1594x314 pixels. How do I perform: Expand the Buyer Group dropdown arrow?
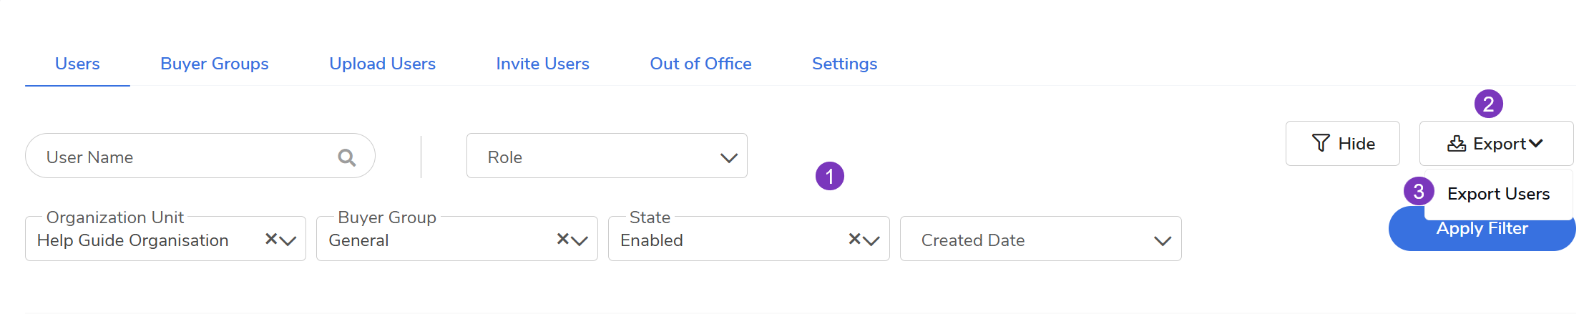coord(580,241)
